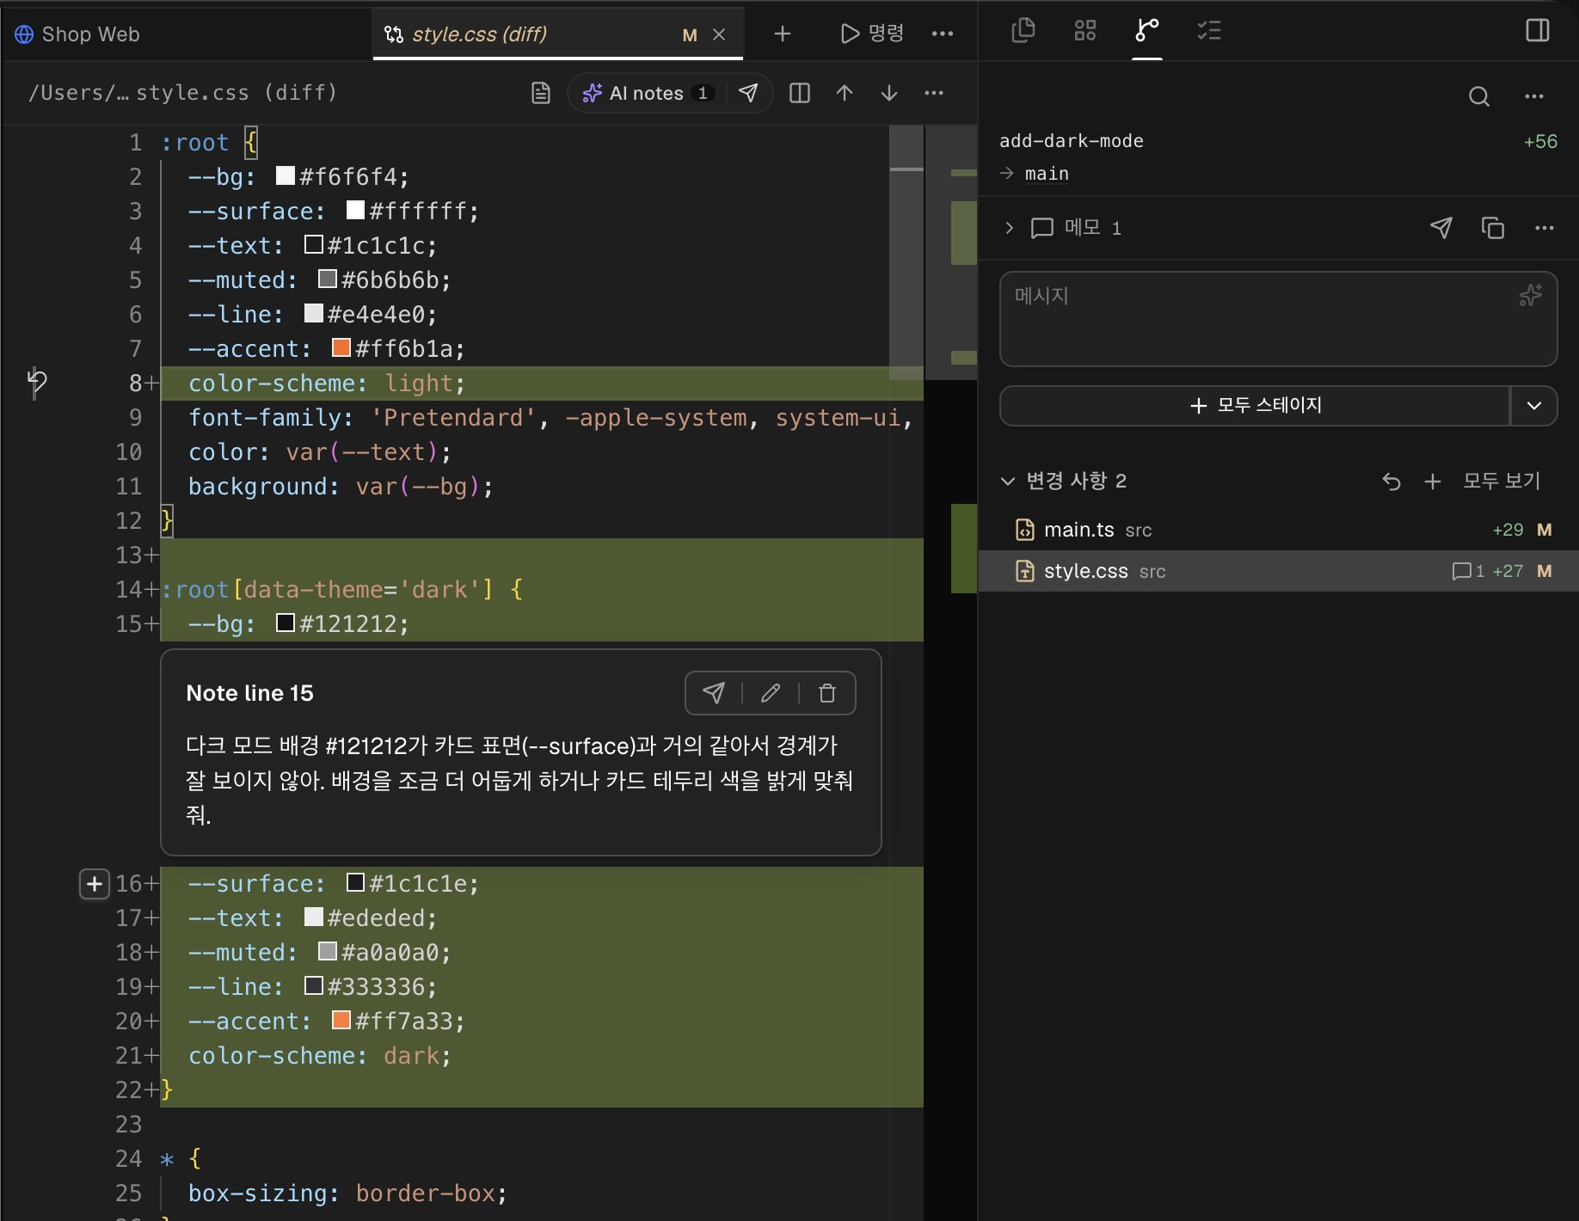
Task: Search in source control panel
Action: [1479, 96]
